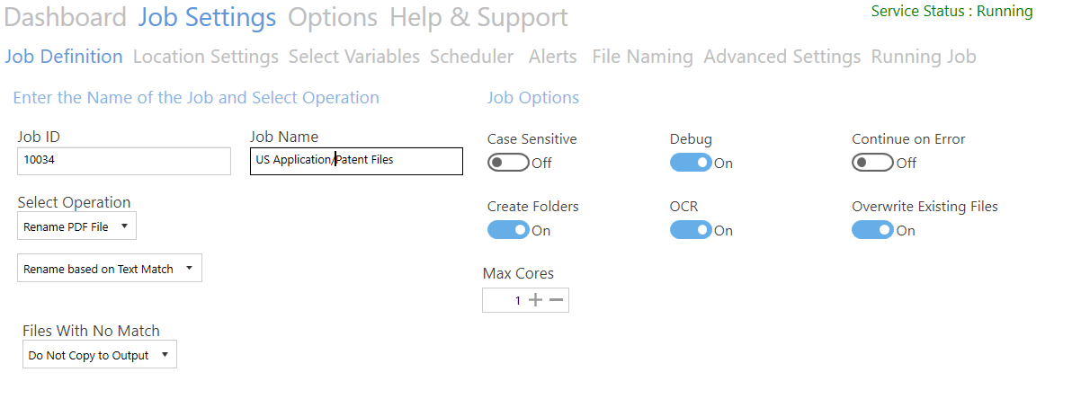Click the plus icon for Max Cores

click(536, 300)
